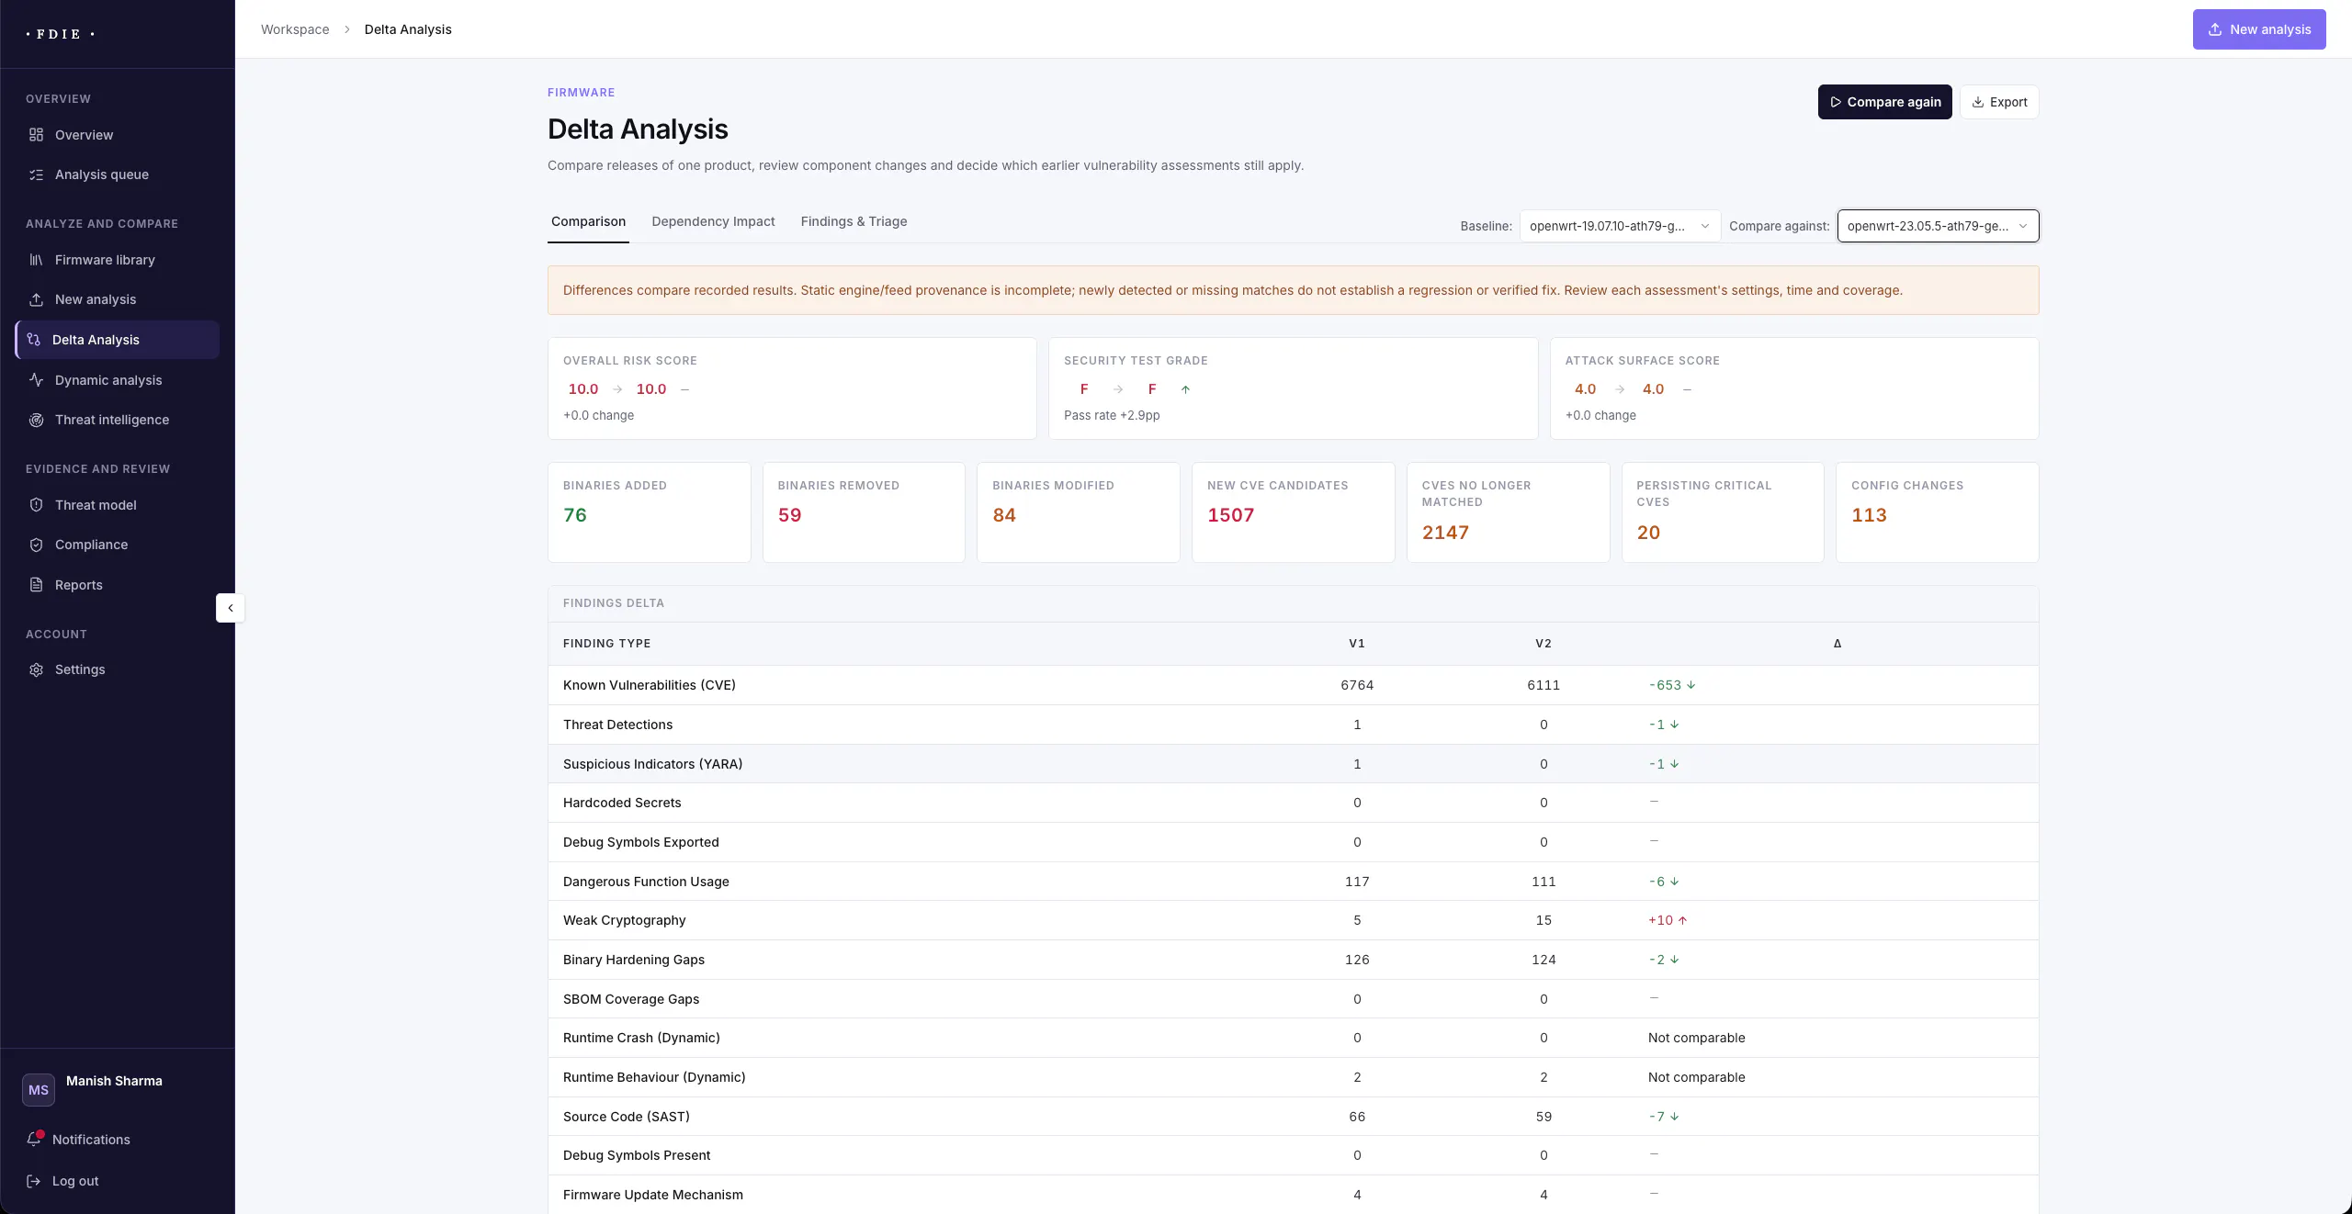Open the Workspace breadcrumb link
The width and height of the screenshot is (2352, 1214).
click(x=295, y=29)
